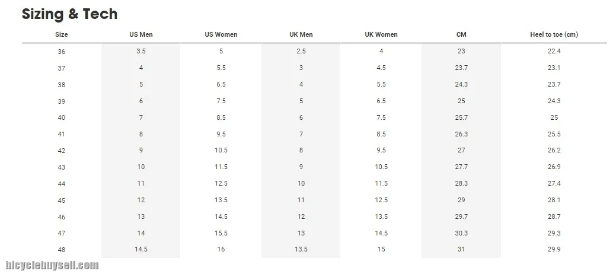This screenshot has height=274, width=613.
Task: Click US Men value 3.5
Action: [141, 52]
